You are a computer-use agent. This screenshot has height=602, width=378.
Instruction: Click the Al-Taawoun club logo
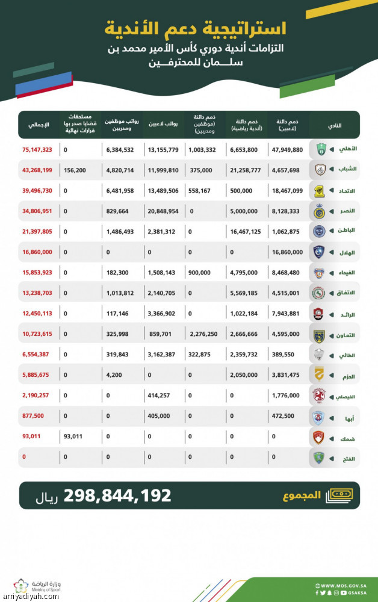pos(320,334)
